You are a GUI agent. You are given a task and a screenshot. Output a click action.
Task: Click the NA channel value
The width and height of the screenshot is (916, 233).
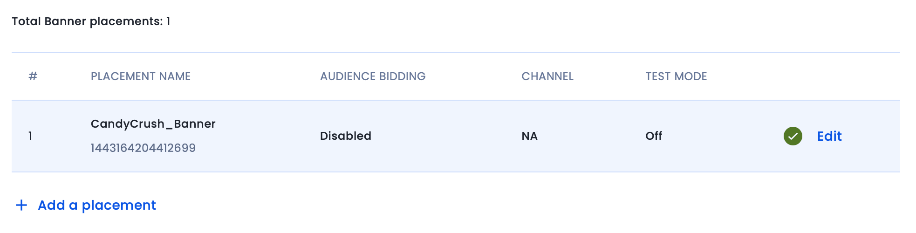tap(529, 136)
